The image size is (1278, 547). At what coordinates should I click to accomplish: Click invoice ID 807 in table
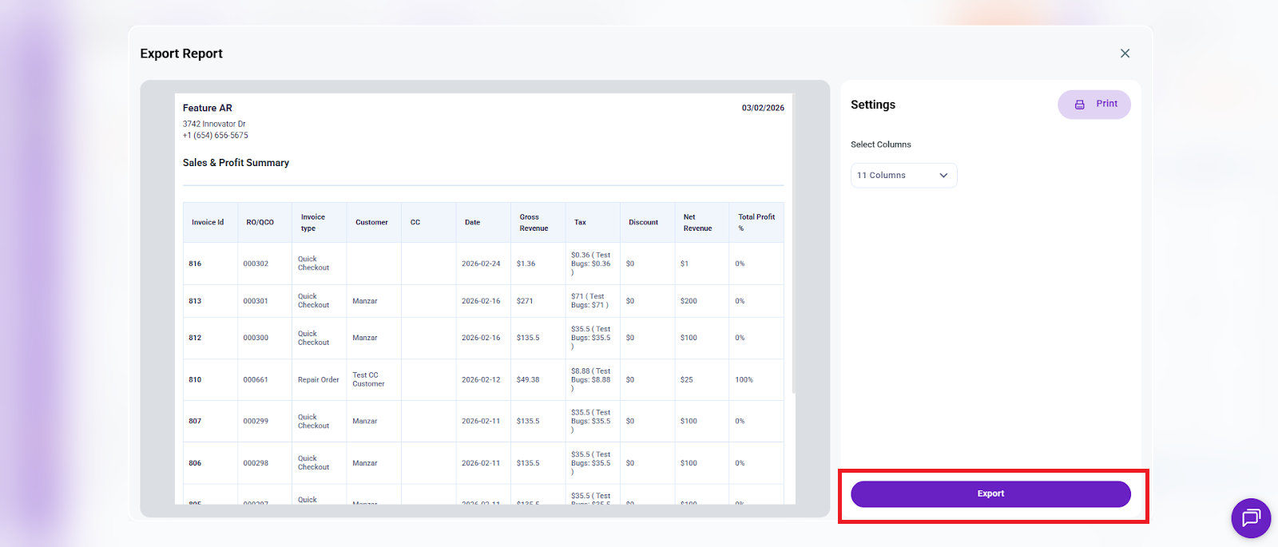tap(195, 421)
